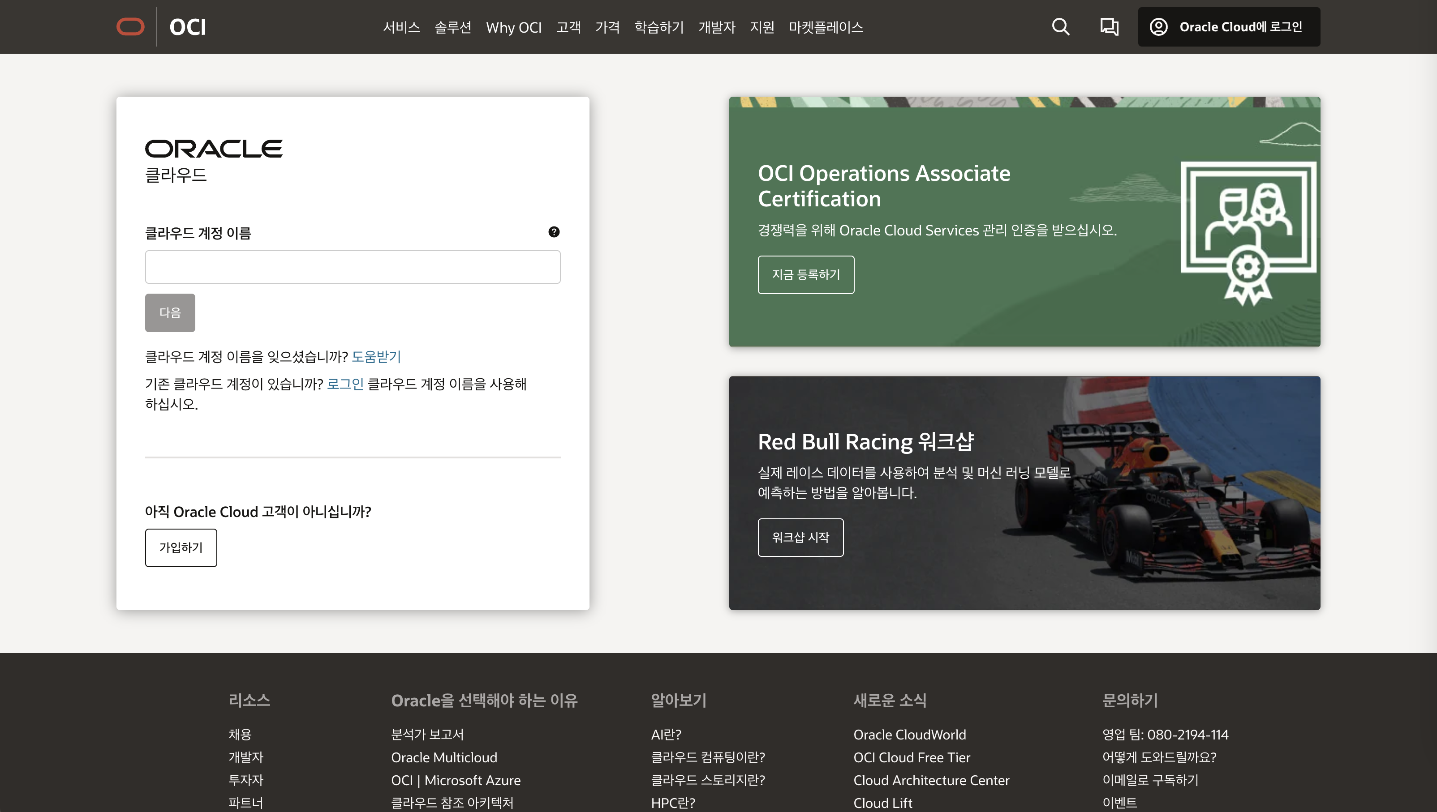Click the red Oracle logo icon
Image resolution: width=1437 pixels, height=812 pixels.
coord(130,27)
